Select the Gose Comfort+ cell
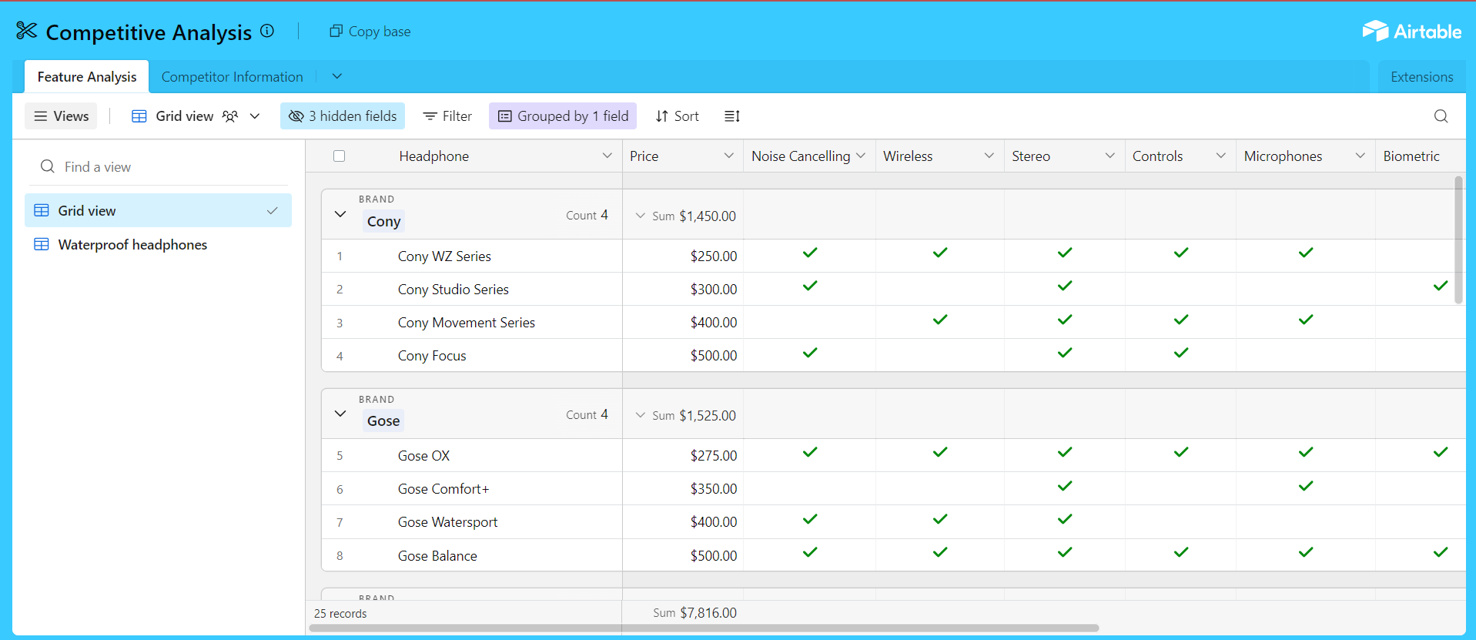The image size is (1476, 640). click(x=471, y=489)
